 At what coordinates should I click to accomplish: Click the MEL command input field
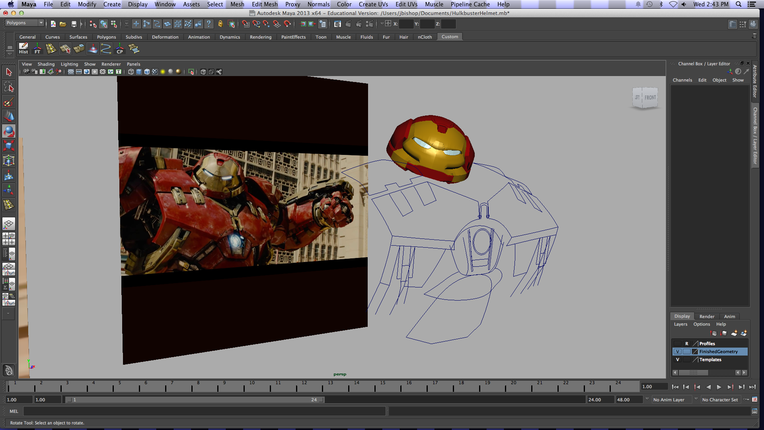(204, 411)
